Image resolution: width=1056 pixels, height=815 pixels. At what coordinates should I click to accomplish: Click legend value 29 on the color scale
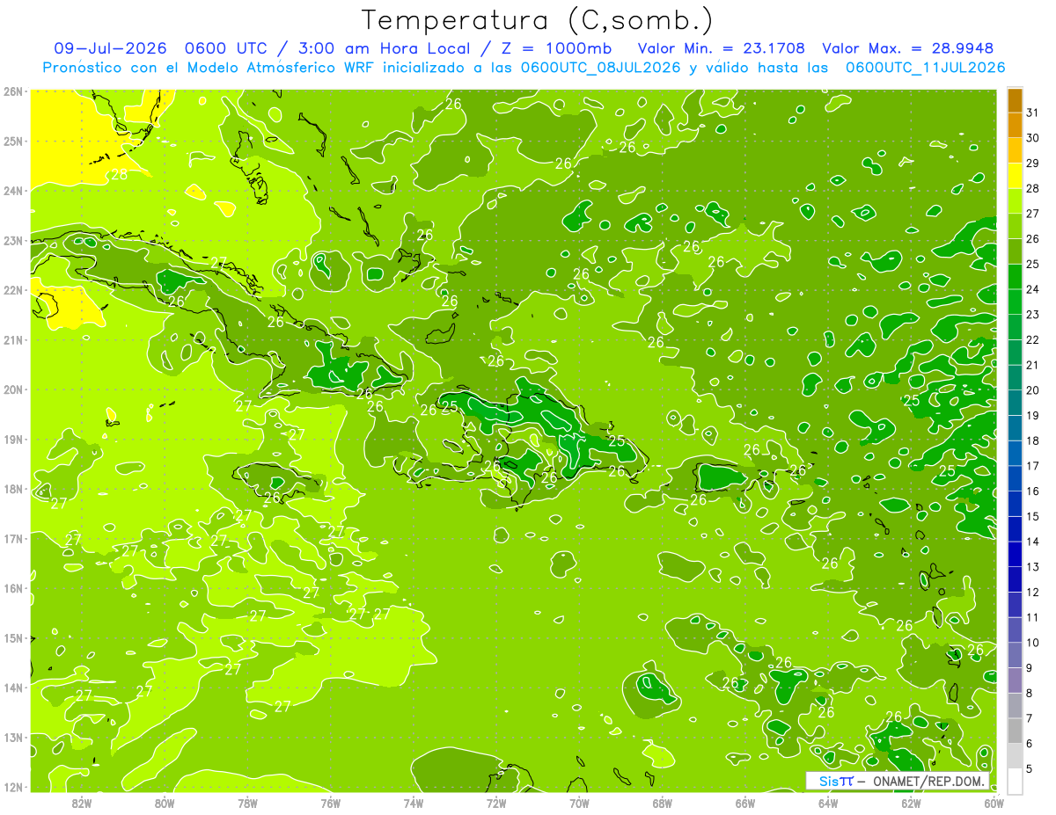pos(1033,164)
